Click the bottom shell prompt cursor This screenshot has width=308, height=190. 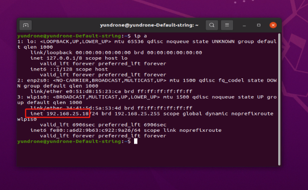click(x=136, y=141)
